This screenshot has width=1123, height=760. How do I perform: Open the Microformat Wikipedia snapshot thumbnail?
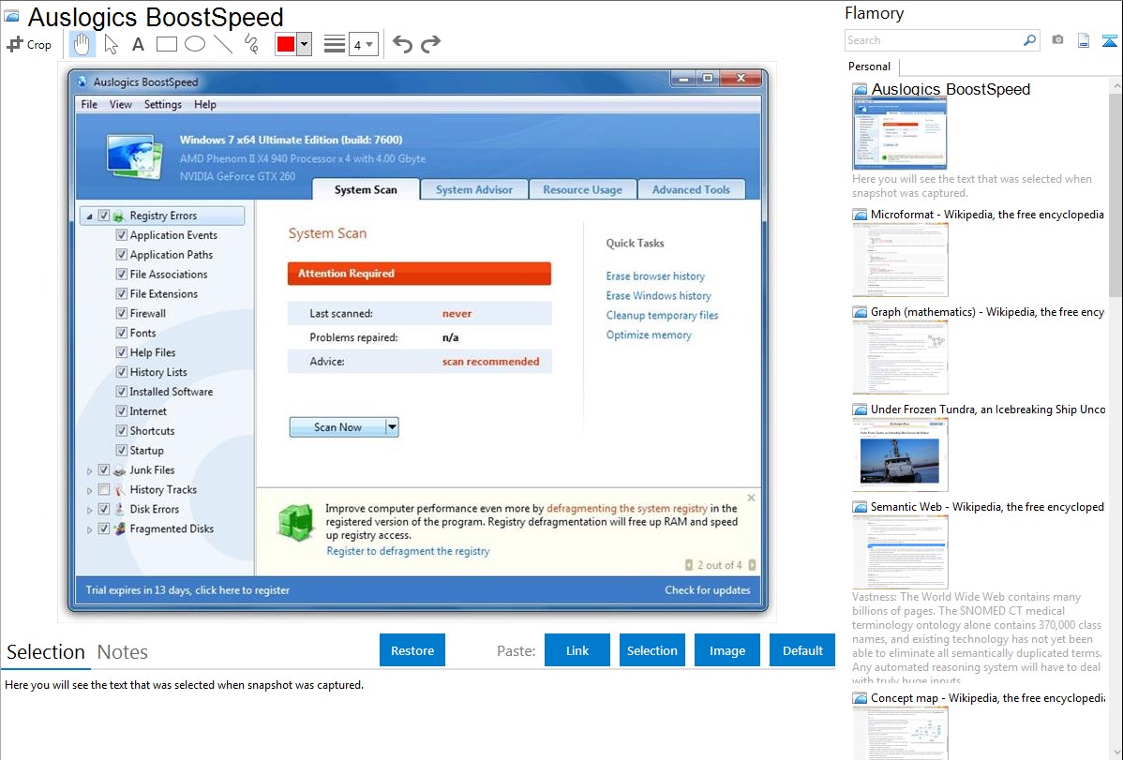[900, 260]
